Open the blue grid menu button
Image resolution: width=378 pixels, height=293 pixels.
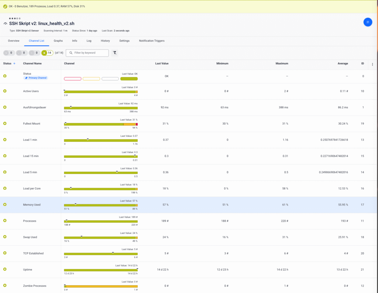(368, 22)
